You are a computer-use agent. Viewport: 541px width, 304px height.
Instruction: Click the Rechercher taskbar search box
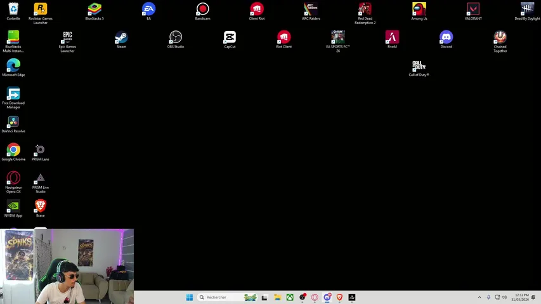coord(227,297)
